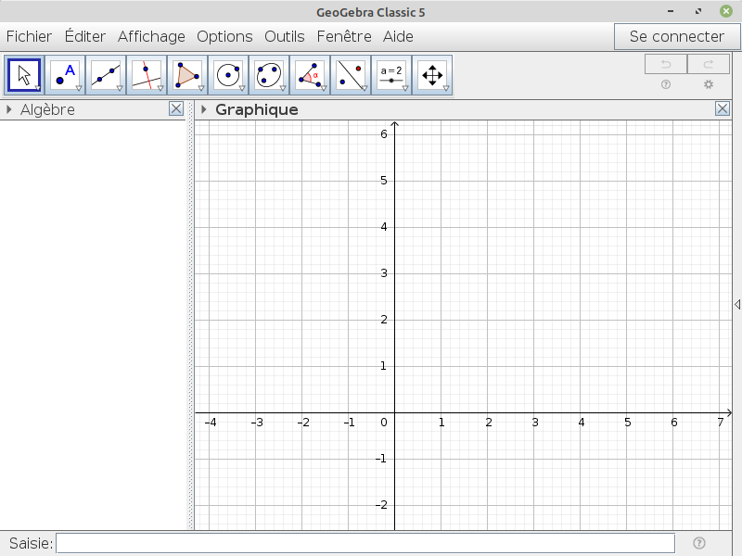This screenshot has width=742, height=556.
Task: Select the Point tool
Action: tap(65, 75)
